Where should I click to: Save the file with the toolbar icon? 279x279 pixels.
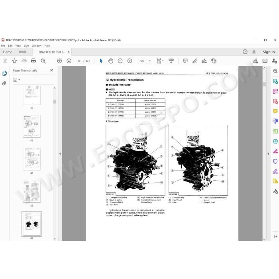coord(5,61)
